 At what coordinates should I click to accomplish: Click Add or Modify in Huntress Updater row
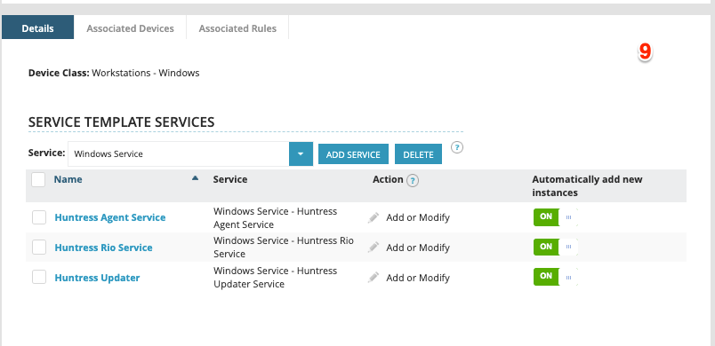[x=418, y=278]
